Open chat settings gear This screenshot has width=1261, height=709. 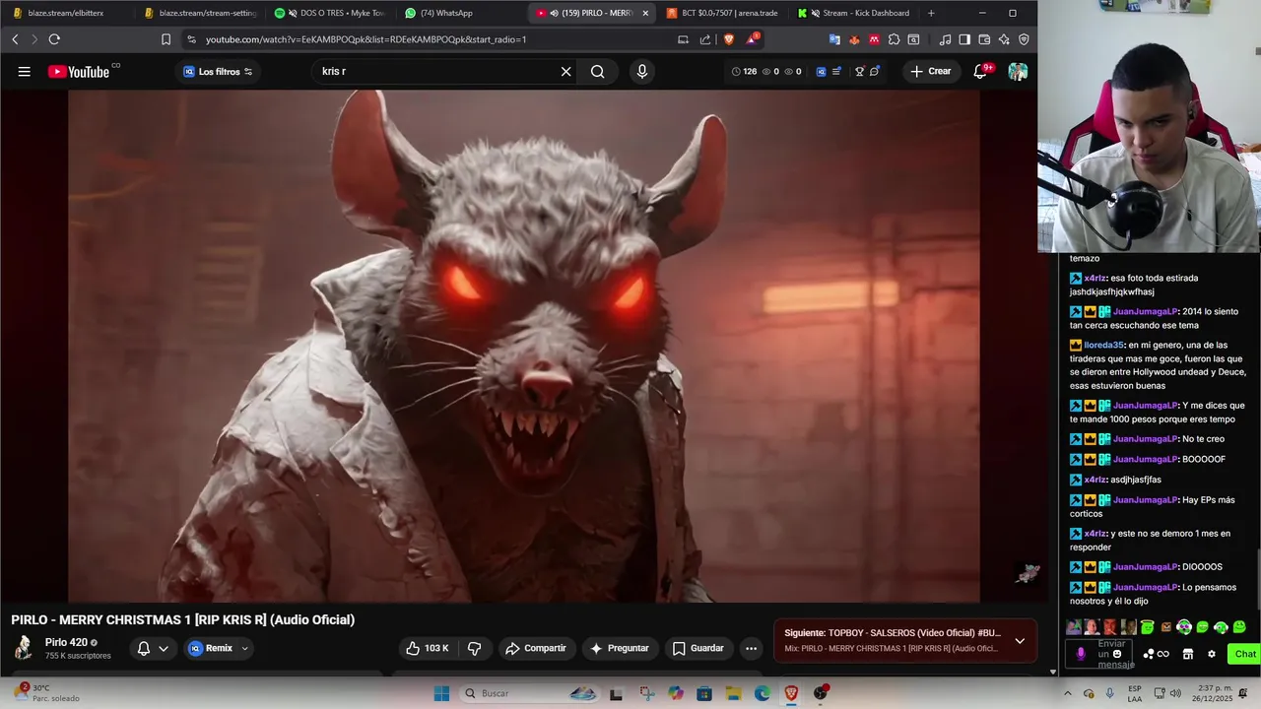point(1212,654)
